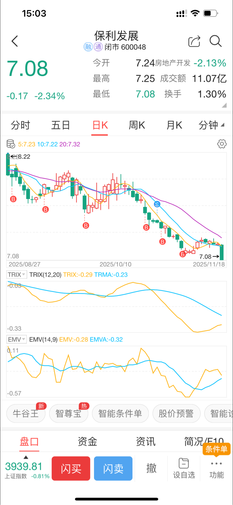Switch to 五日 chart tab
The image size is (233, 505).
click(x=60, y=125)
